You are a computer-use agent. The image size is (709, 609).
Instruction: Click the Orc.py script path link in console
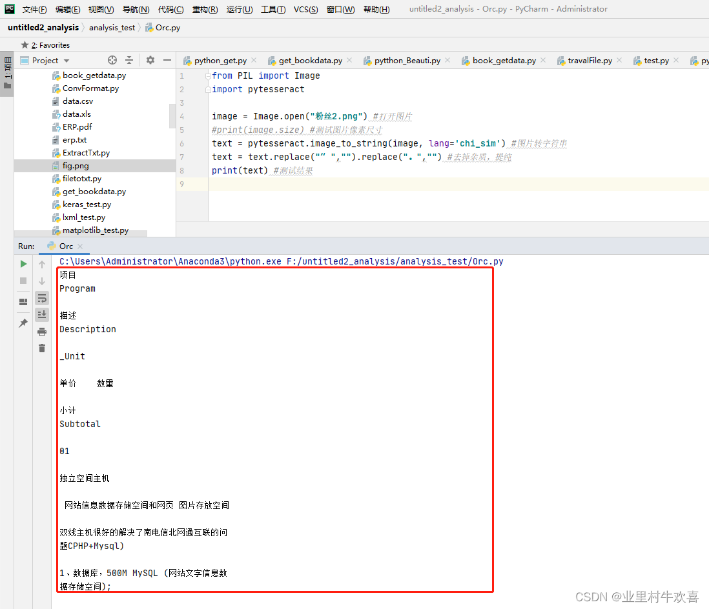tap(395, 261)
